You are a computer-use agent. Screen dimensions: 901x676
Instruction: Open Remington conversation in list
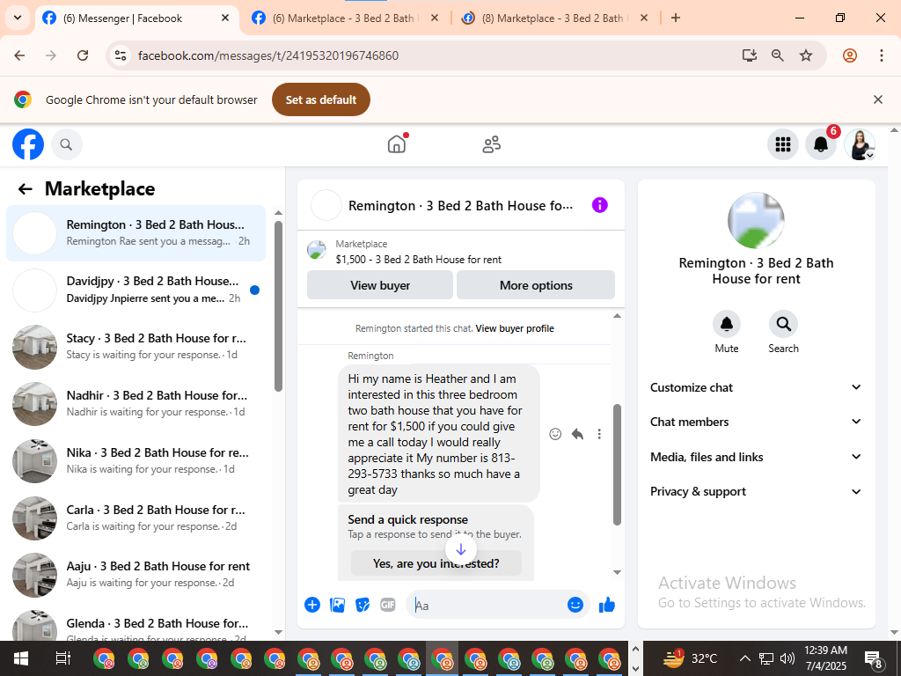click(x=136, y=232)
